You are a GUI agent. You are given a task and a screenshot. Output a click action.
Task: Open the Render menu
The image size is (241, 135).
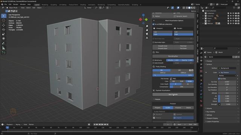[x=15, y=4]
